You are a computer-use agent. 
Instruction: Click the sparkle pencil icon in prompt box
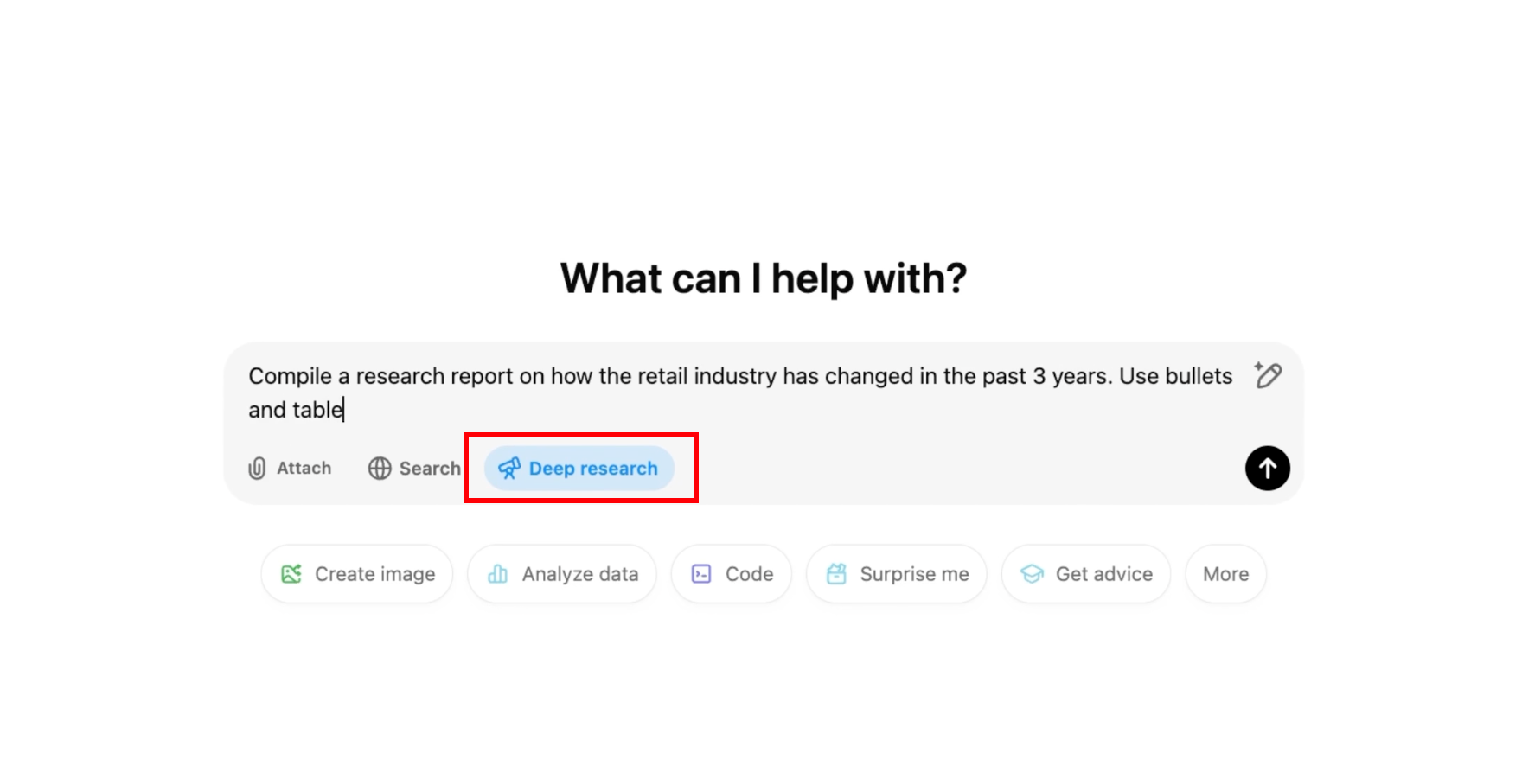click(x=1268, y=375)
